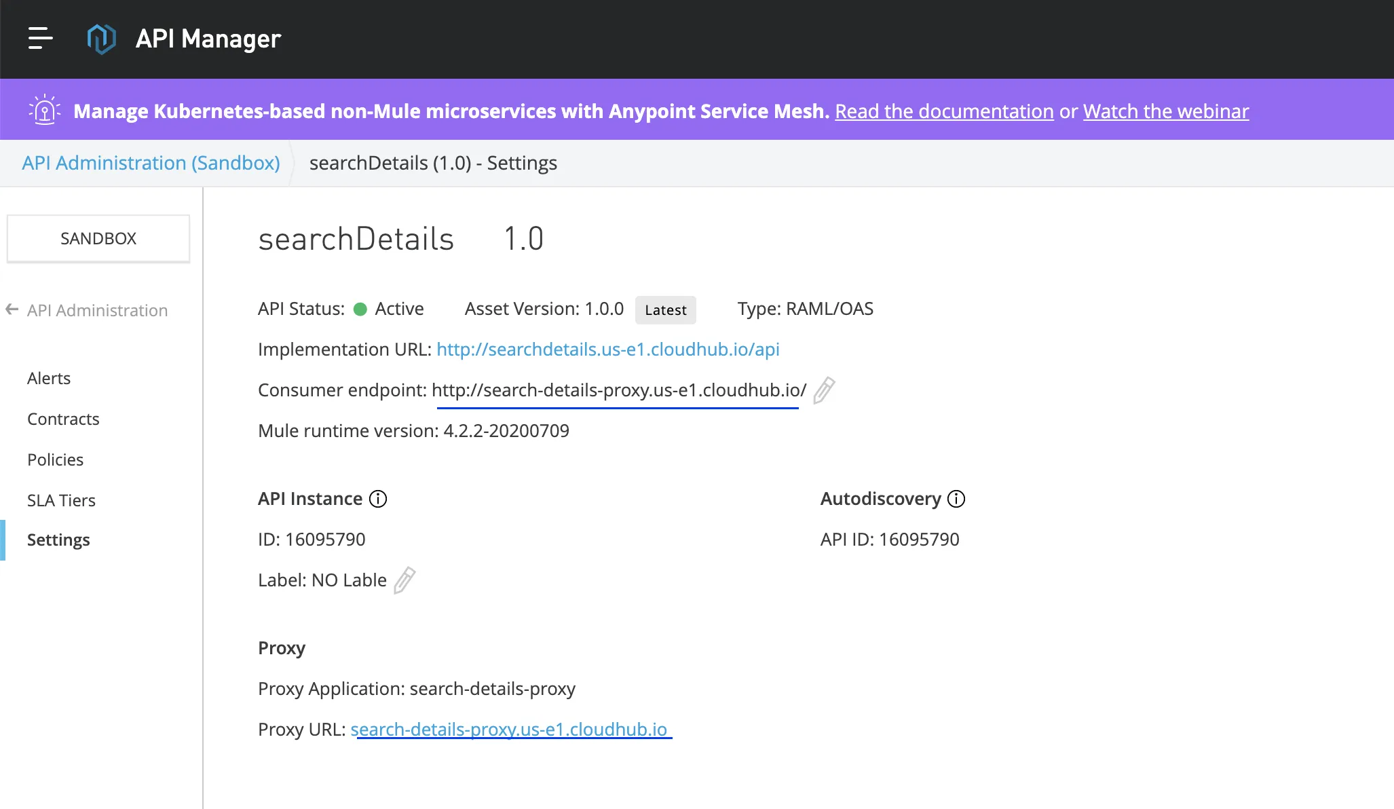Viewport: 1394px width, 809px height.
Task: Click the Autodiscovery section heading
Action: click(x=880, y=499)
